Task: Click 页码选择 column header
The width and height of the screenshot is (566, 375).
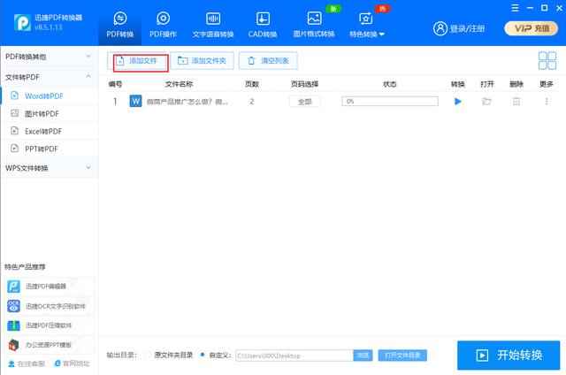Action: (304, 84)
